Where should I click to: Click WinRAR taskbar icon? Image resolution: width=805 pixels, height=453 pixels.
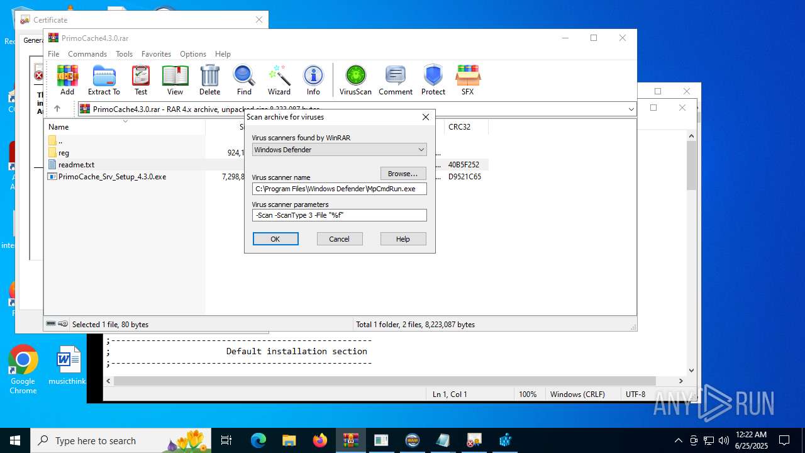(351, 440)
